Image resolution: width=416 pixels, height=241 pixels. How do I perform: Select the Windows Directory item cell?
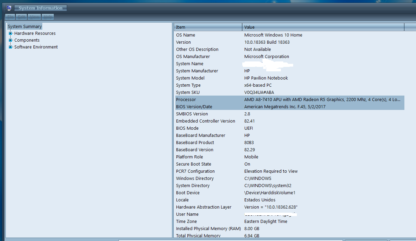click(x=195, y=179)
